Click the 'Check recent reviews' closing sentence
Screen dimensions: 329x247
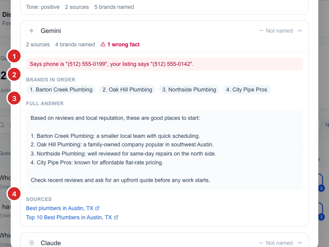(120, 180)
